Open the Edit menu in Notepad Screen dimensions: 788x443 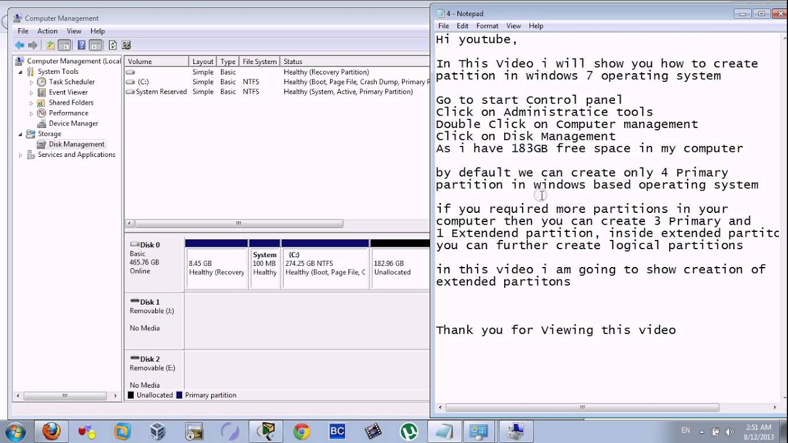462,26
